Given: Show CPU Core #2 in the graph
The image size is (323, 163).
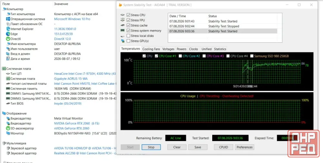Looking at the screenshot, I should [x=180, y=56].
